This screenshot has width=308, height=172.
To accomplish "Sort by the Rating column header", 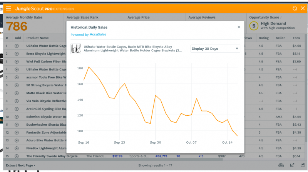I will 264,38.
